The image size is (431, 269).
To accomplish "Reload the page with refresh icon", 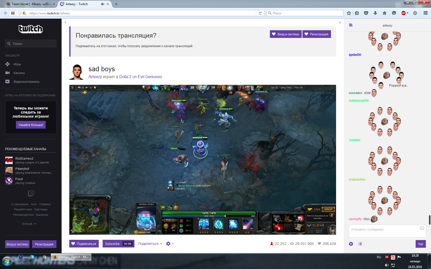I will click(x=260, y=13).
